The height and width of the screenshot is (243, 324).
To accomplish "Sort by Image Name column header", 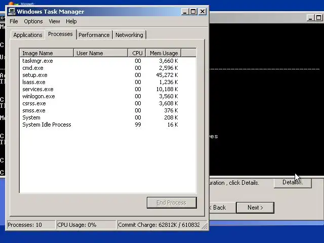I will (47, 53).
